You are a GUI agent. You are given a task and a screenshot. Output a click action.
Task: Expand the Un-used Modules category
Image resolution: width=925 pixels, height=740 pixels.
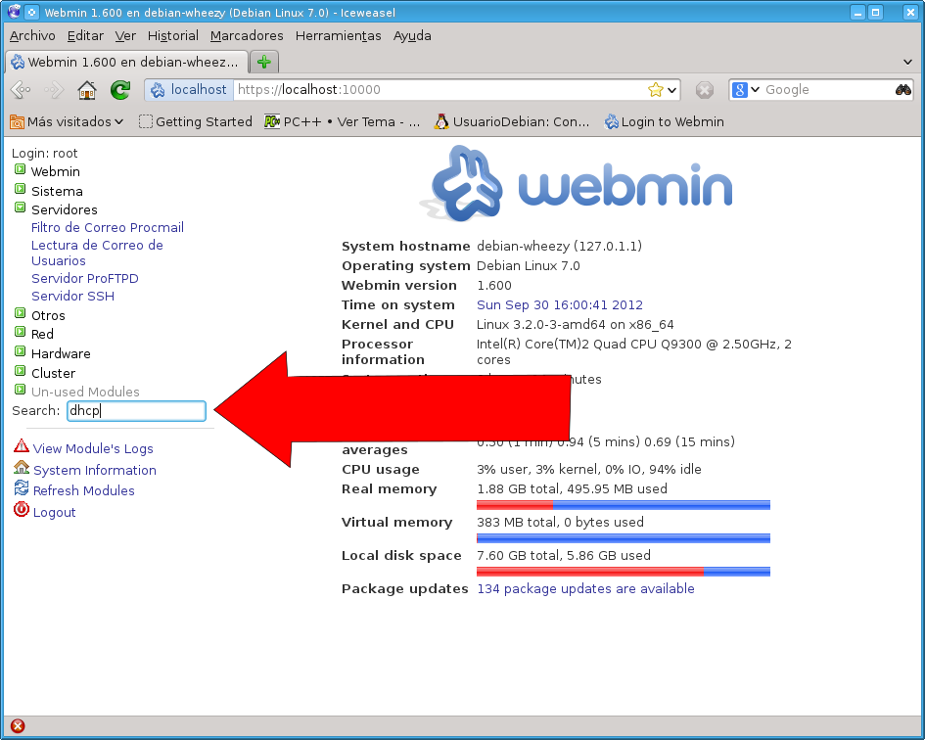pyautogui.click(x=20, y=390)
